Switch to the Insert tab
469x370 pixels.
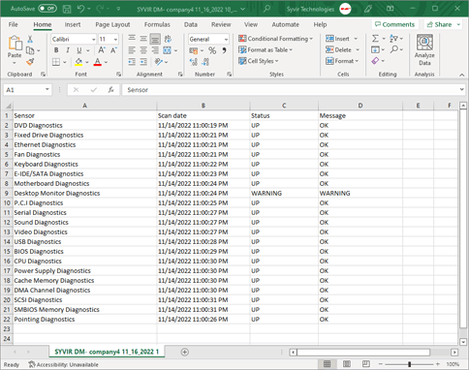[x=73, y=24]
